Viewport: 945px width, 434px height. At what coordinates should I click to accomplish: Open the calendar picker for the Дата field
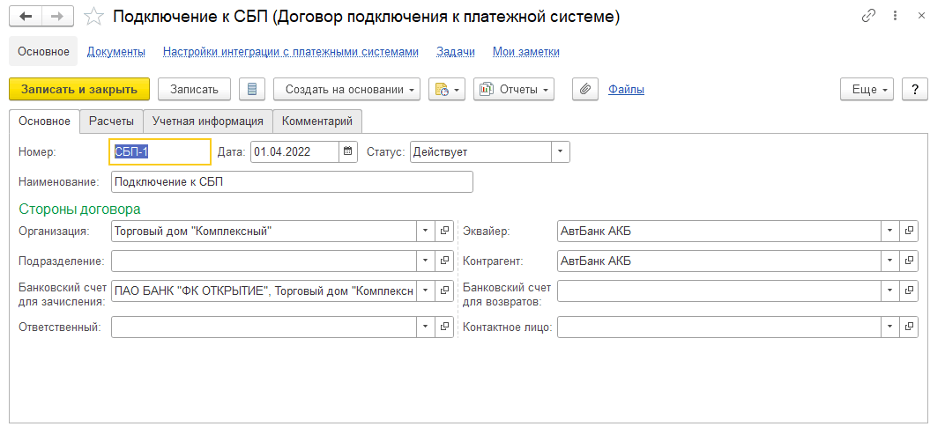[349, 151]
